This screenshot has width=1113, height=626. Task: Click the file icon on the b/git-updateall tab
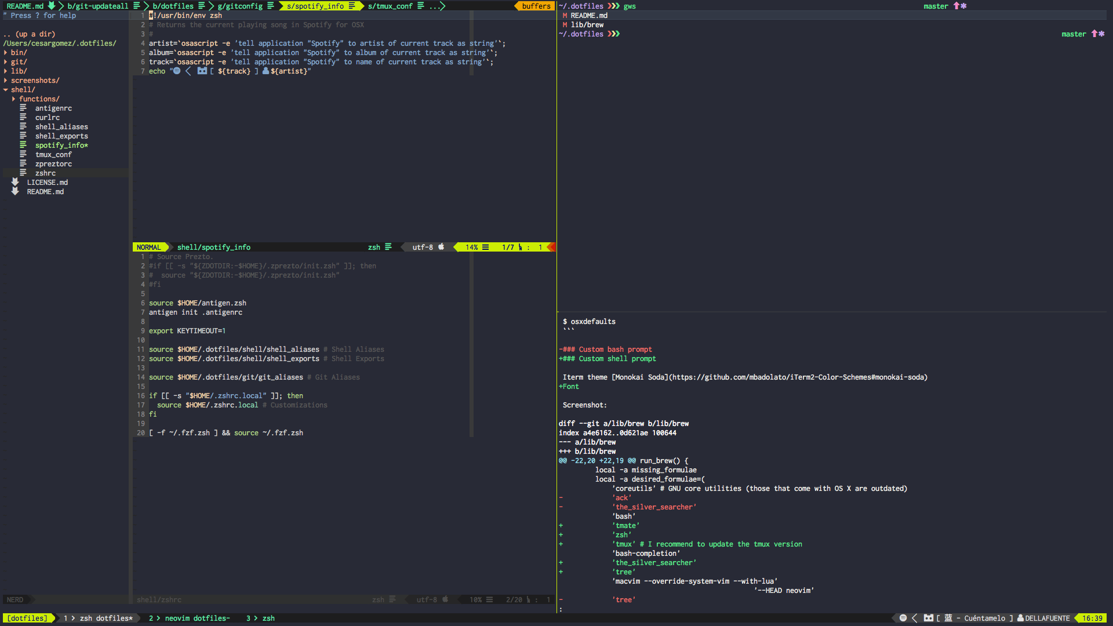coord(136,6)
